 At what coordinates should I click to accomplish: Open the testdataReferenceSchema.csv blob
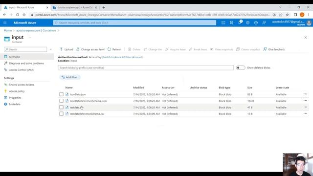87,114
